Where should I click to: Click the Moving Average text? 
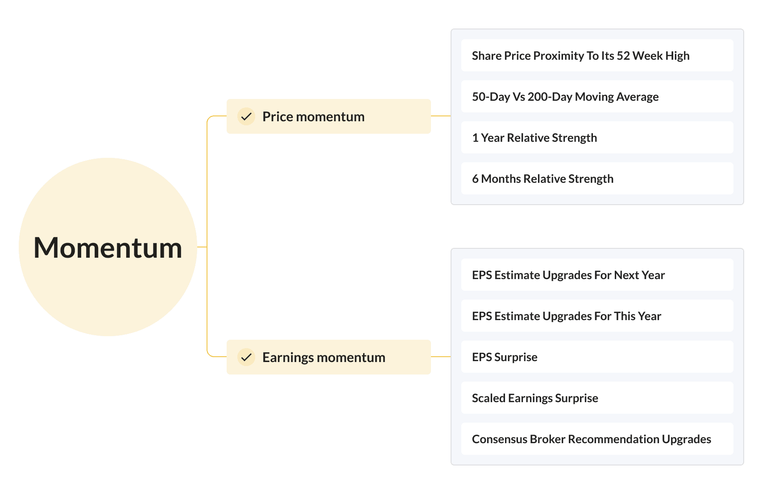click(x=617, y=97)
